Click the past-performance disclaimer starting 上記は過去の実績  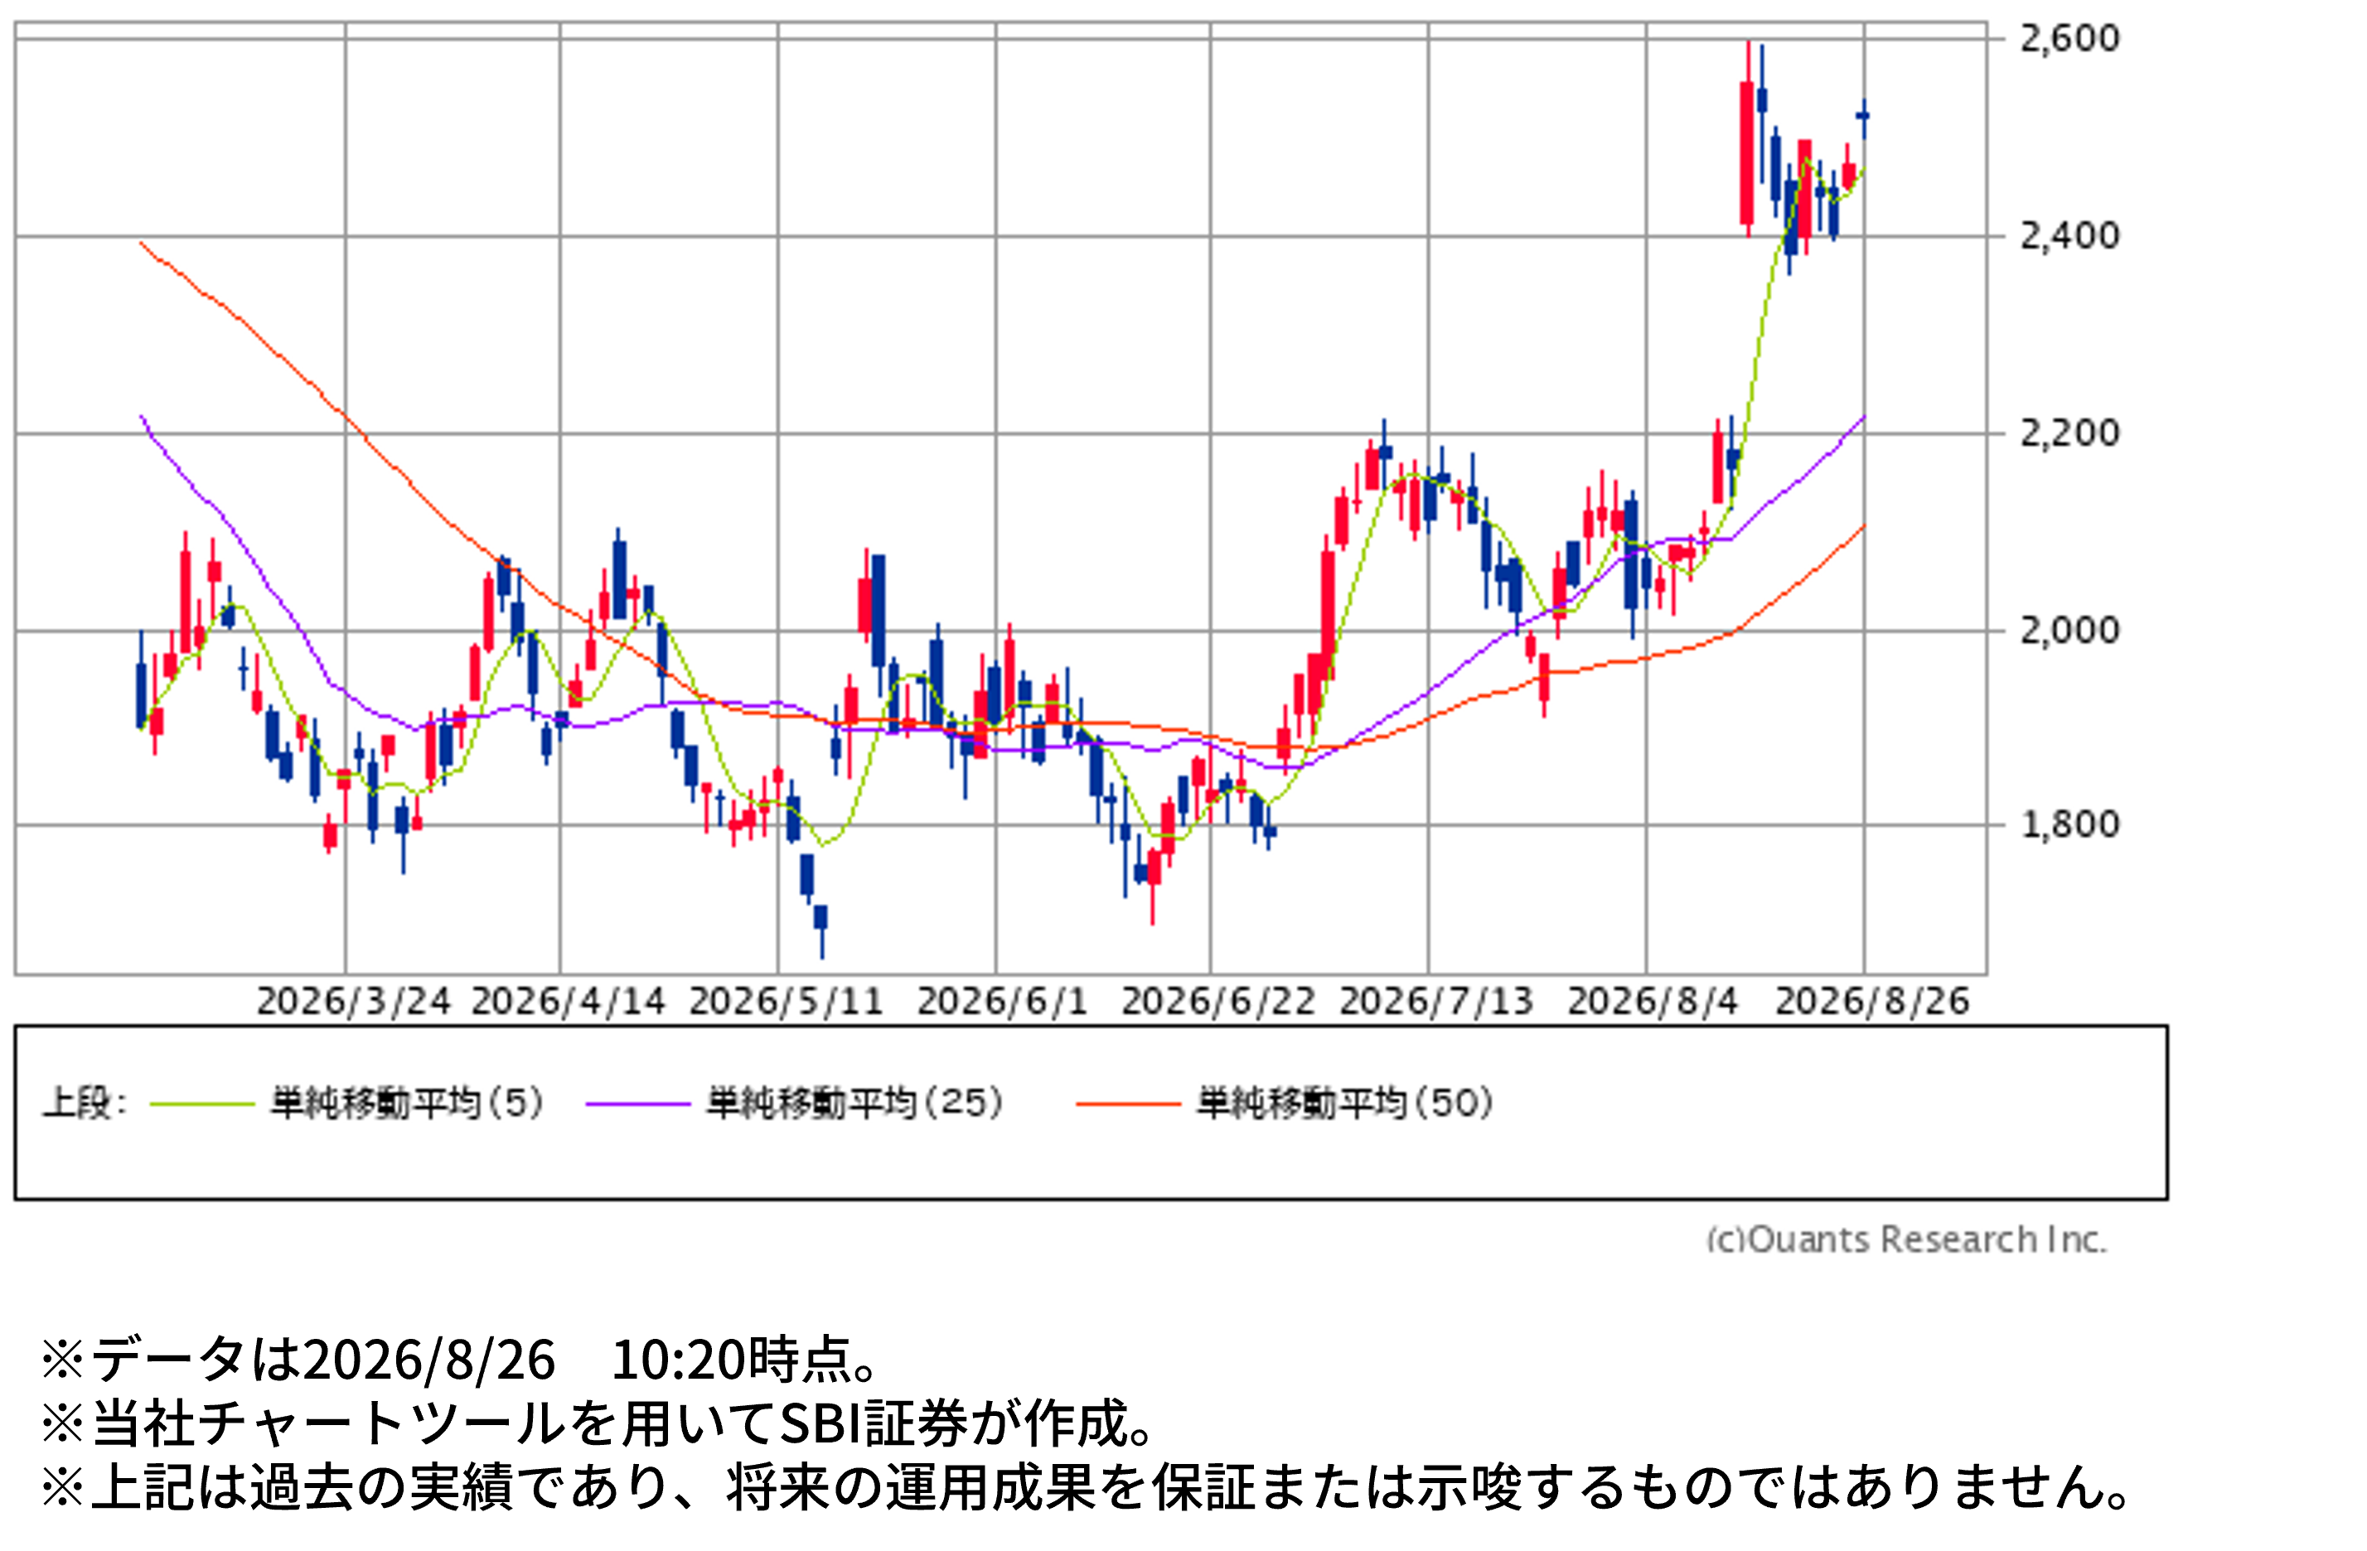coord(1086,1487)
